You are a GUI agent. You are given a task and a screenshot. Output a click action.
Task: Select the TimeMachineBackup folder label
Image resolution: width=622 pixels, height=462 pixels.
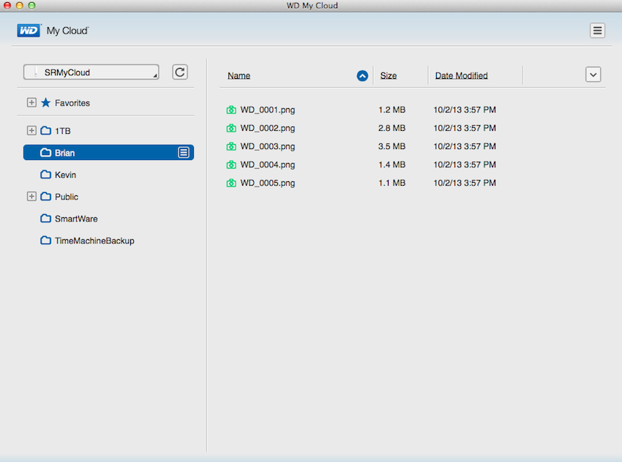coord(94,241)
